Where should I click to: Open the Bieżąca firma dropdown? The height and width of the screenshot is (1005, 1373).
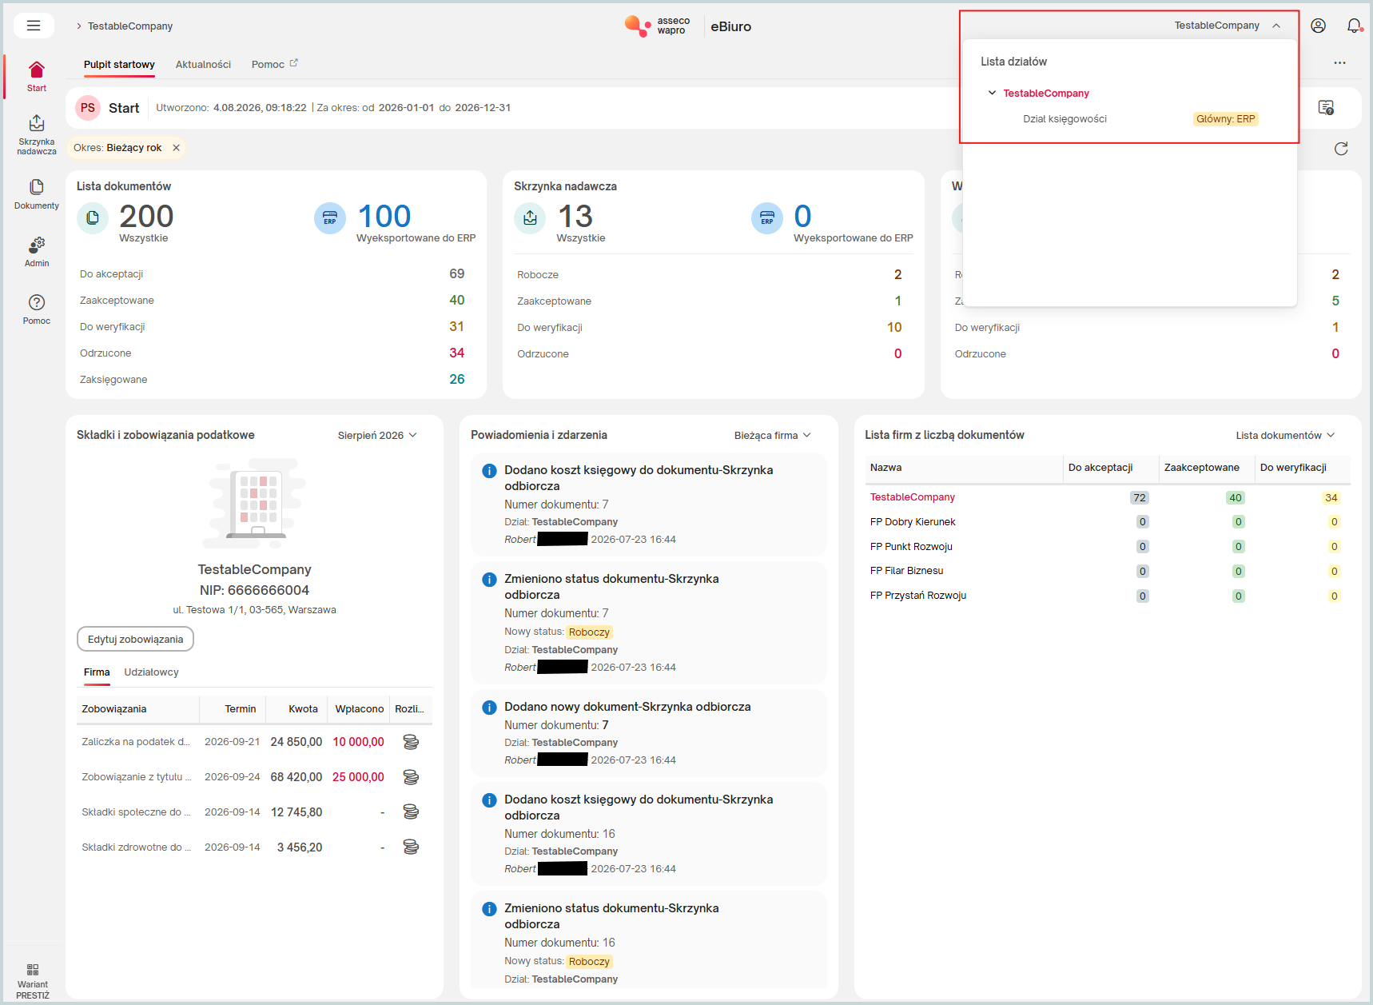(773, 436)
